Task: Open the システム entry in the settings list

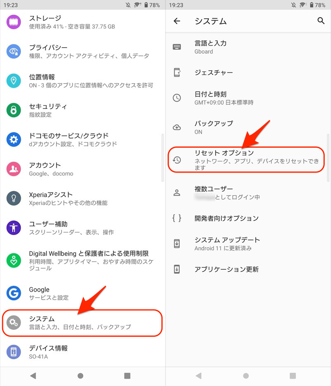Action: click(x=82, y=323)
